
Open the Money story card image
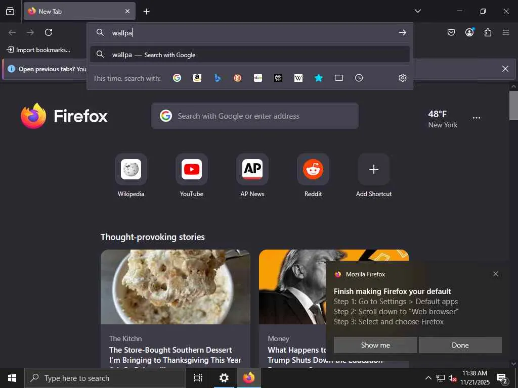[x=292, y=287]
